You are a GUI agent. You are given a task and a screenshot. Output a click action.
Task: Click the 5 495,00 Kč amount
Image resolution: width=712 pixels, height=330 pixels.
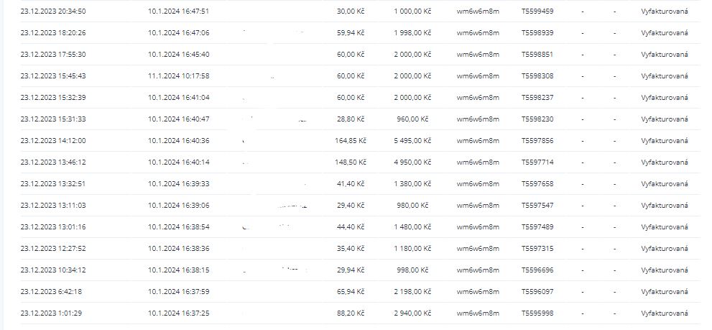click(412, 141)
